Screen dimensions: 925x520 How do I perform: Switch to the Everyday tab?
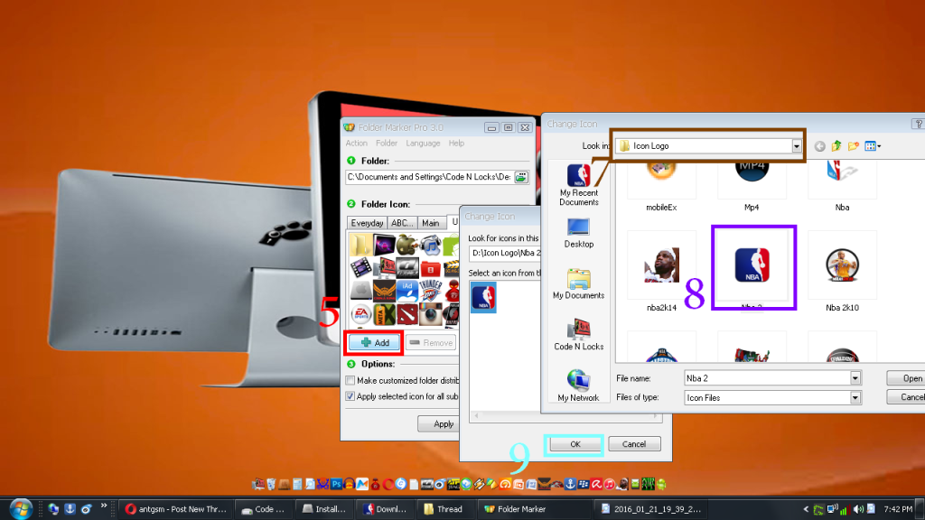click(367, 223)
